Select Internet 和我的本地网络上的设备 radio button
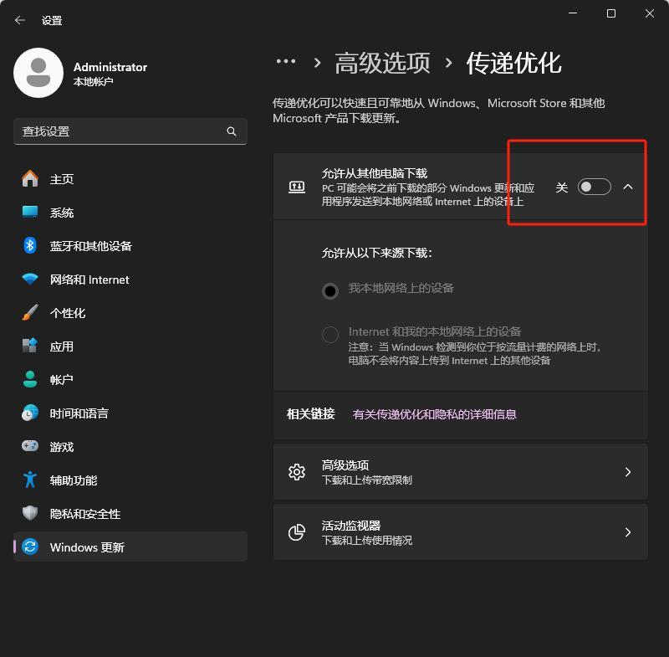The height and width of the screenshot is (657, 669). click(x=330, y=335)
